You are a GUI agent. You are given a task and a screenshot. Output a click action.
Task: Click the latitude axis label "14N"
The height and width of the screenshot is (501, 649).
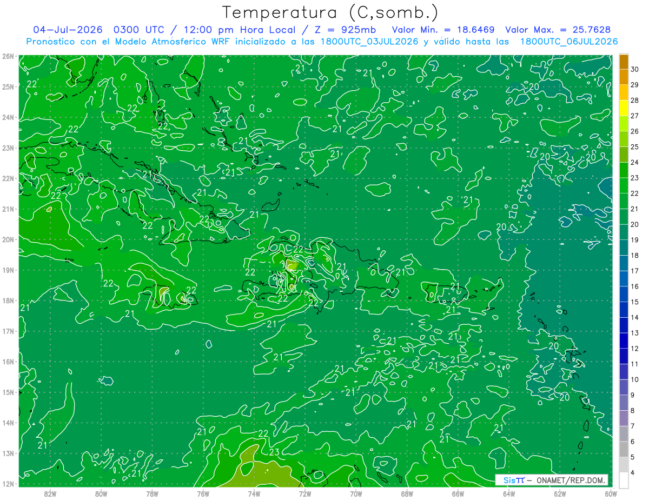[x=8, y=423]
